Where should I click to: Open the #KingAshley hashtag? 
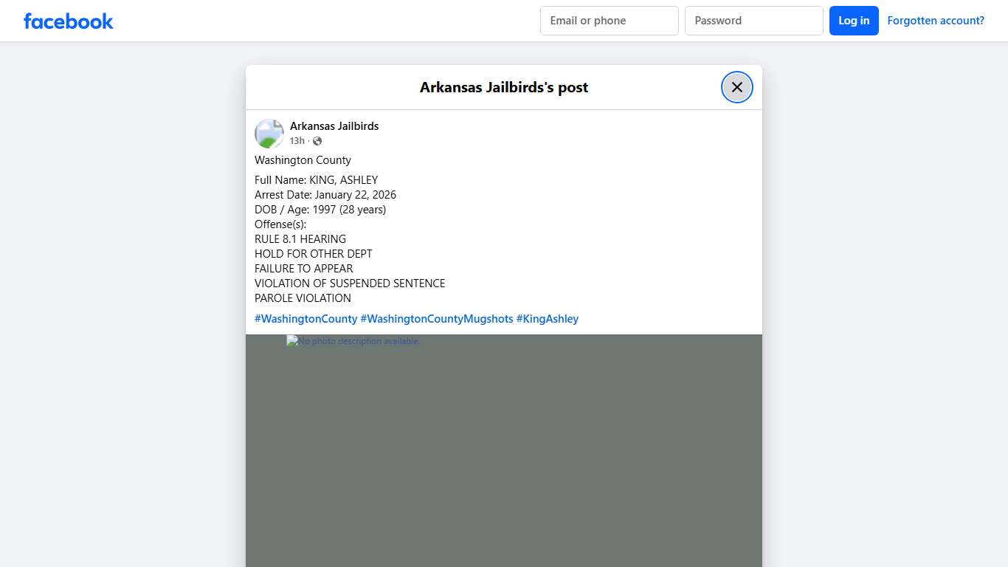click(x=548, y=318)
